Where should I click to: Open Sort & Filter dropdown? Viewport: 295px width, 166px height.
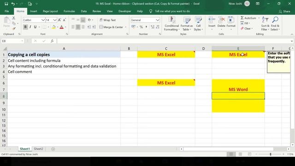pyautogui.click(x=265, y=24)
